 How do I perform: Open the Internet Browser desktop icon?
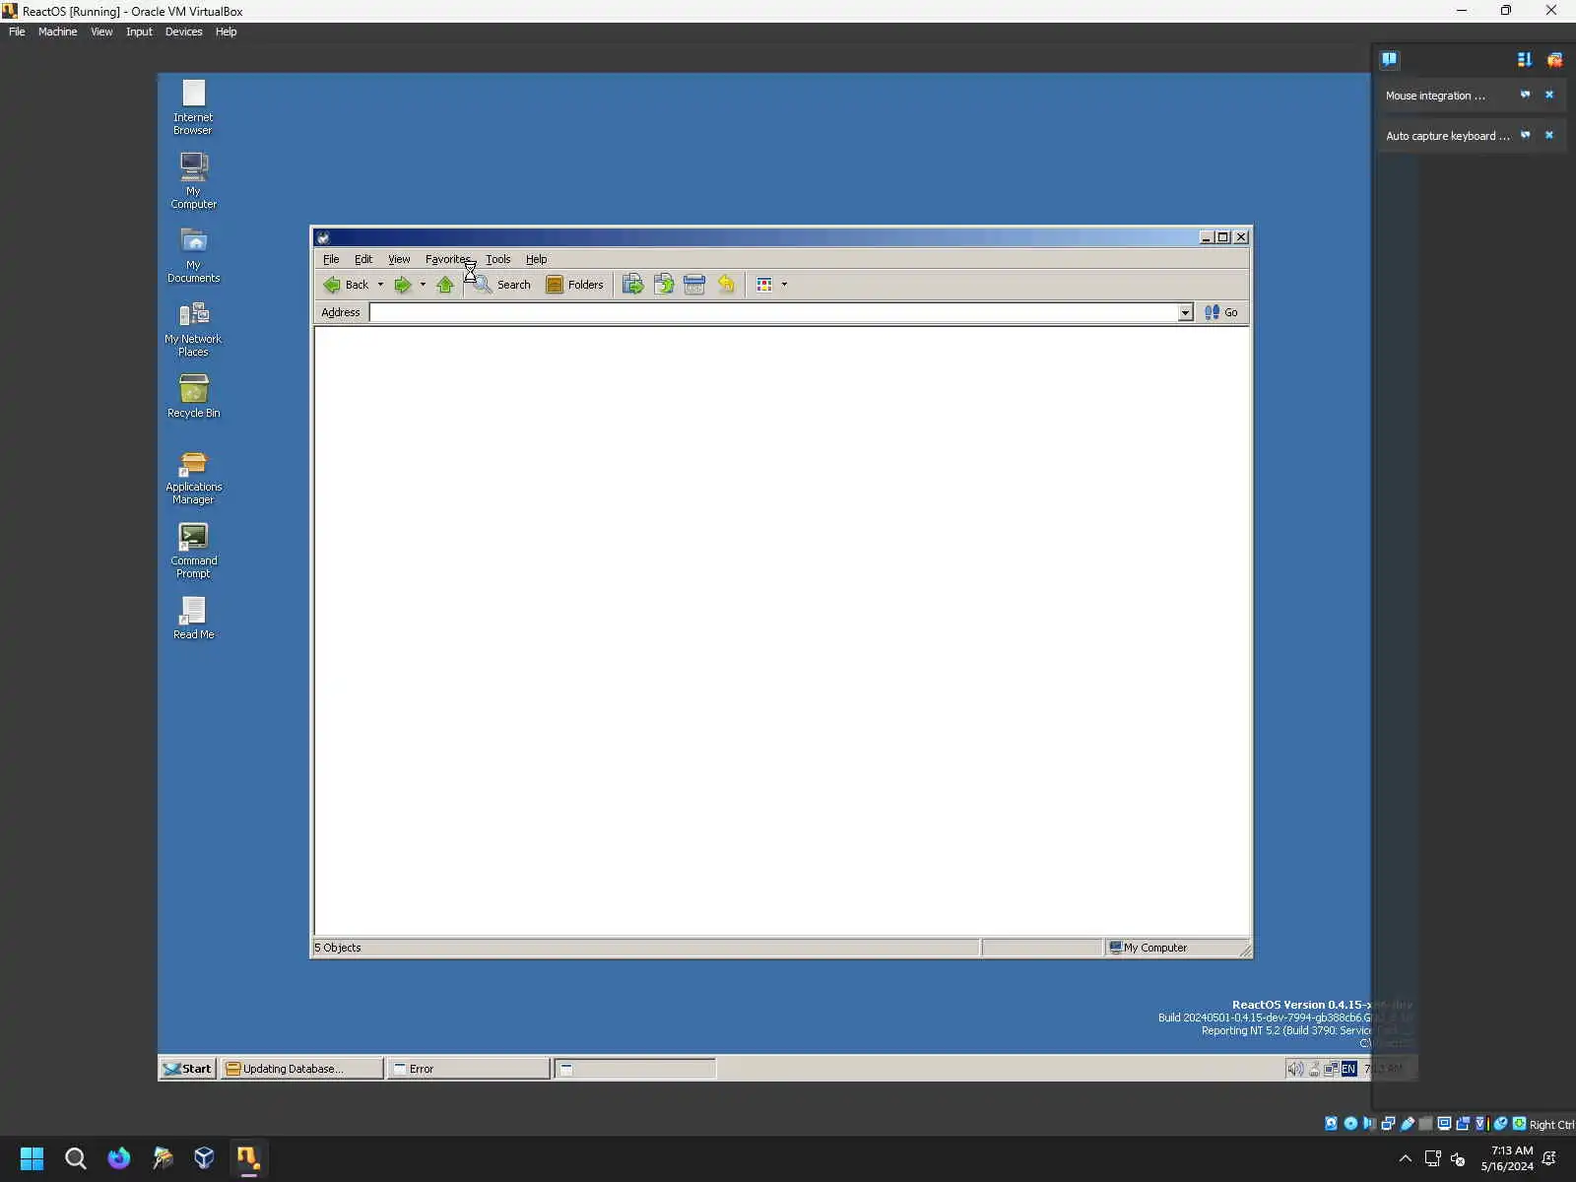pos(193,106)
